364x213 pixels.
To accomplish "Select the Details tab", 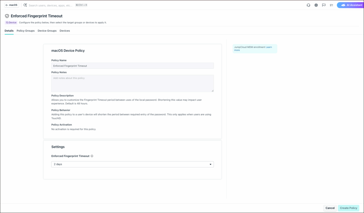I will pos(9,31).
